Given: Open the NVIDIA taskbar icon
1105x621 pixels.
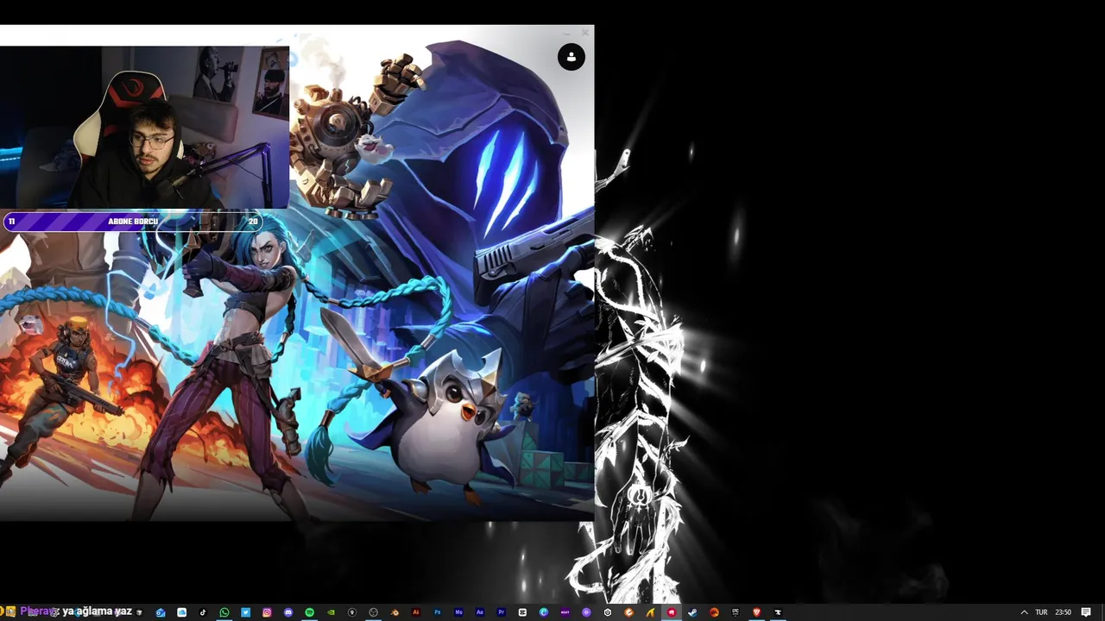Looking at the screenshot, I should (x=331, y=612).
